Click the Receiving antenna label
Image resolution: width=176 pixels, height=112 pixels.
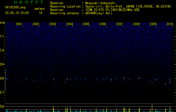point(64,13)
